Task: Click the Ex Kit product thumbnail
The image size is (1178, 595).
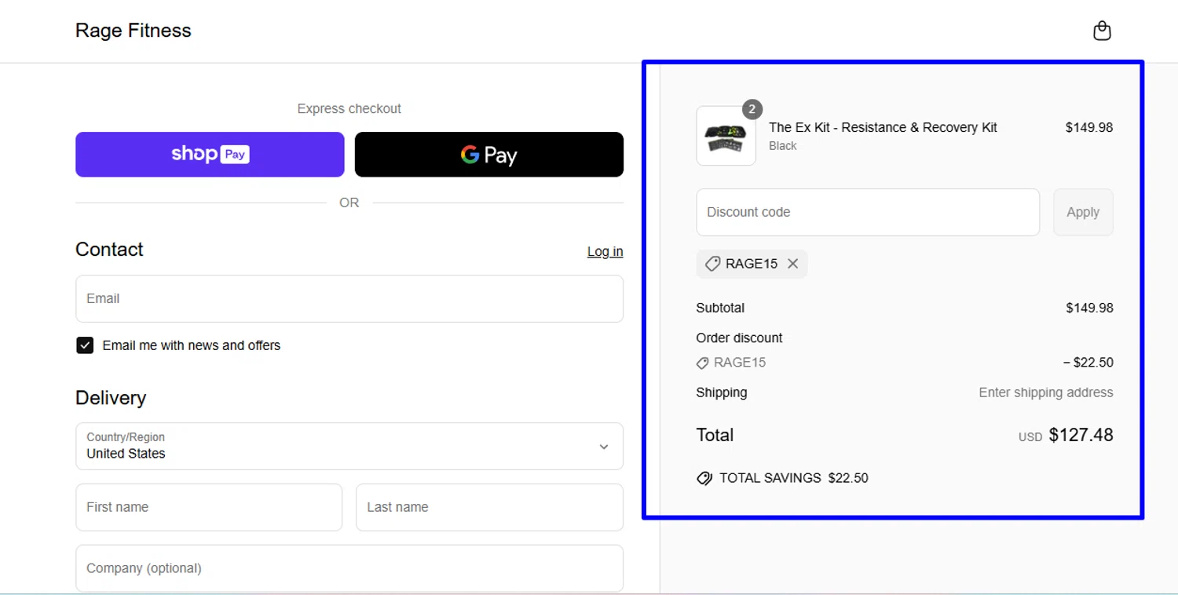Action: coord(726,136)
